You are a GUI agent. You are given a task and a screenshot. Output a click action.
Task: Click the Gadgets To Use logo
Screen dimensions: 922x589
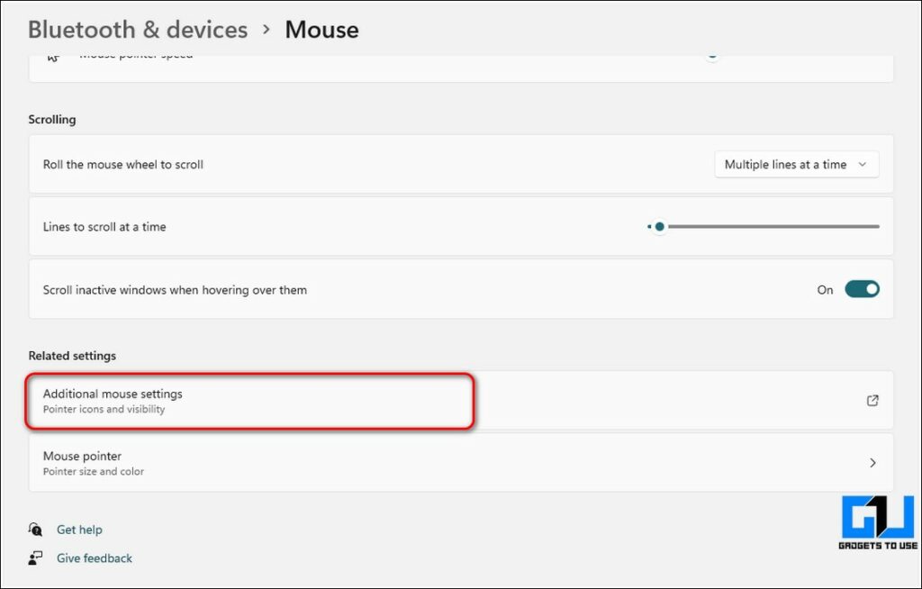point(878,521)
